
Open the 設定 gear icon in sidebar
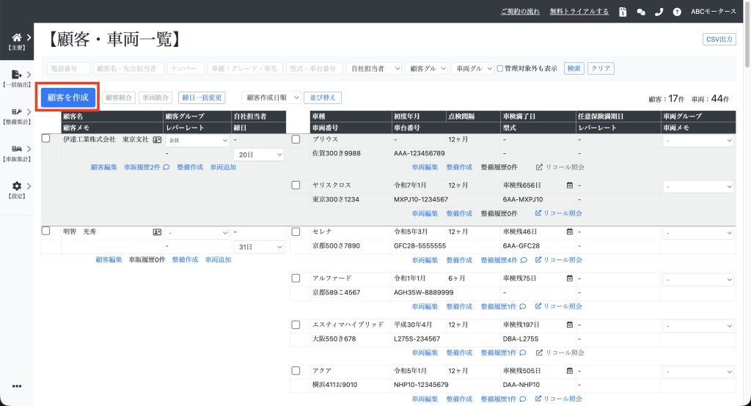coord(16,186)
